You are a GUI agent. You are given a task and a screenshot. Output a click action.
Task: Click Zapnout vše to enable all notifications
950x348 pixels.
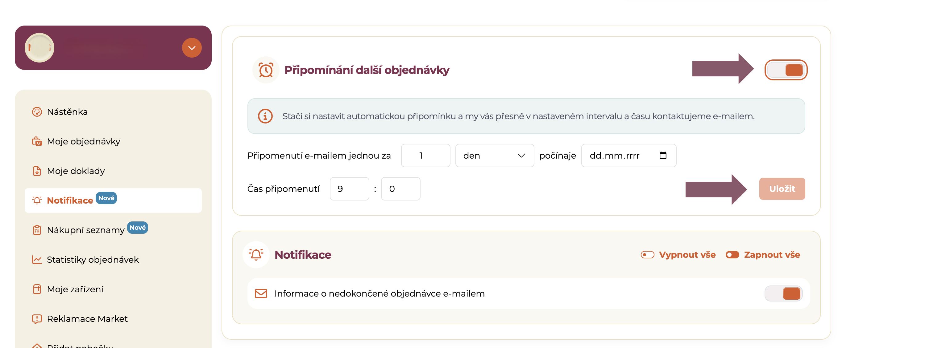(763, 255)
